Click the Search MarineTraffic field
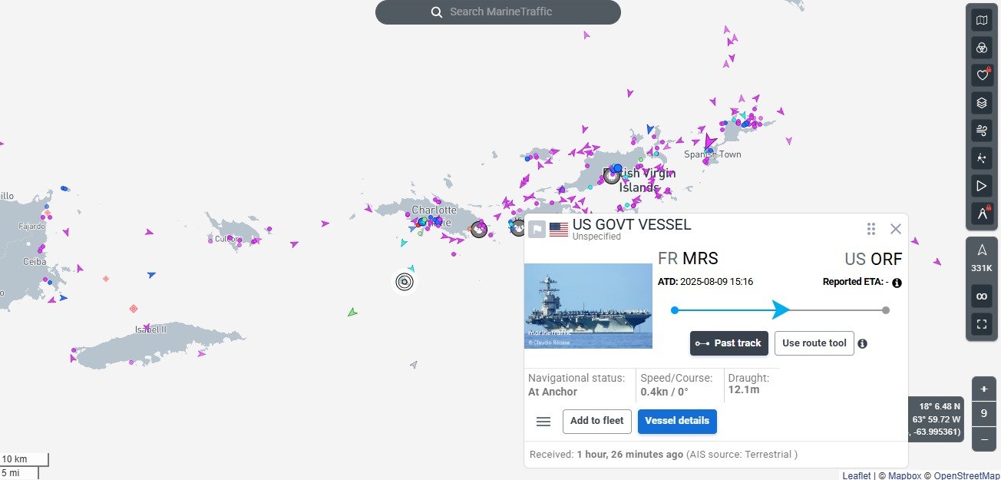The width and height of the screenshot is (1001, 480). [x=497, y=12]
